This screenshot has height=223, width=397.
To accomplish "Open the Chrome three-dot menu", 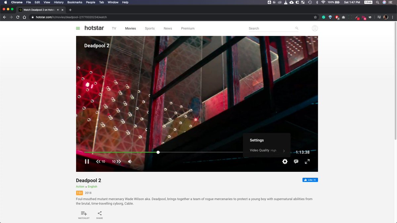I will pyautogui.click(x=392, y=17).
